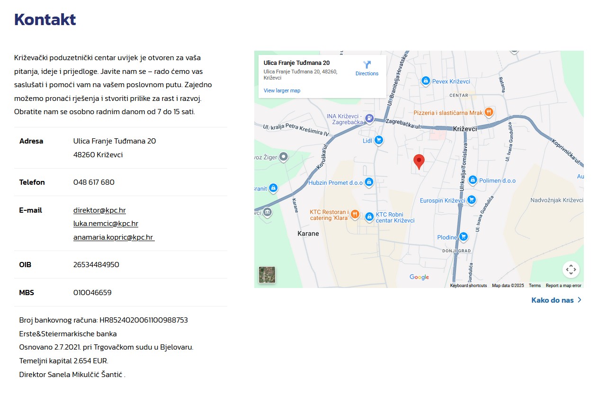Click the red location pin on map
599x396 pixels.
(x=419, y=161)
